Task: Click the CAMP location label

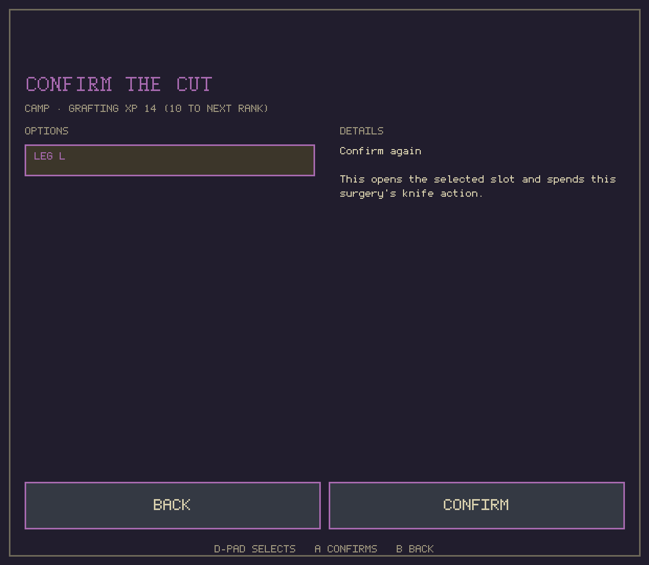Action: (x=37, y=108)
